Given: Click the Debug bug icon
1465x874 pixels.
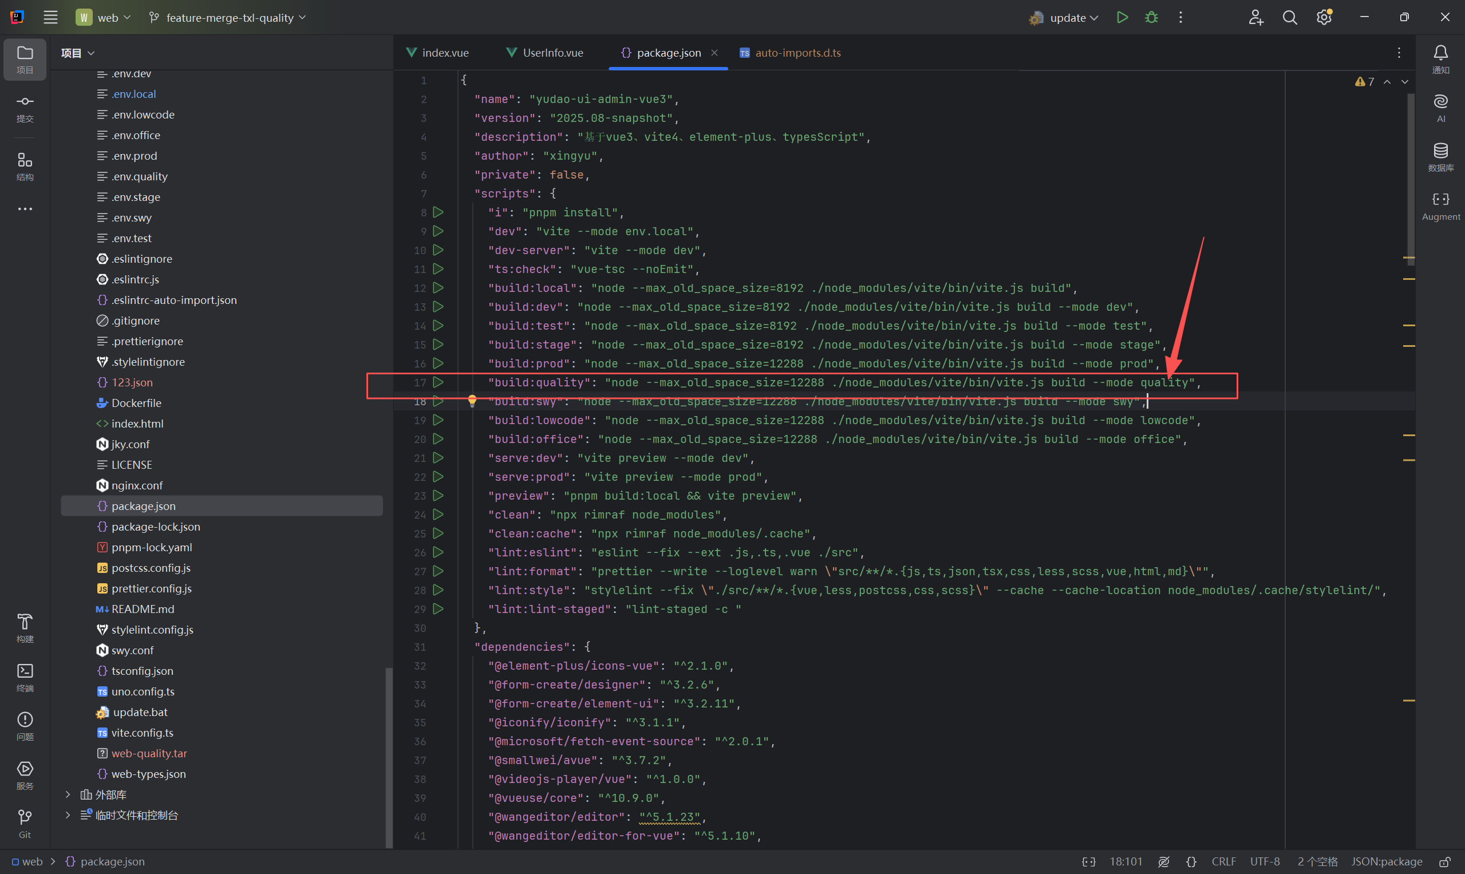Looking at the screenshot, I should (x=1151, y=18).
